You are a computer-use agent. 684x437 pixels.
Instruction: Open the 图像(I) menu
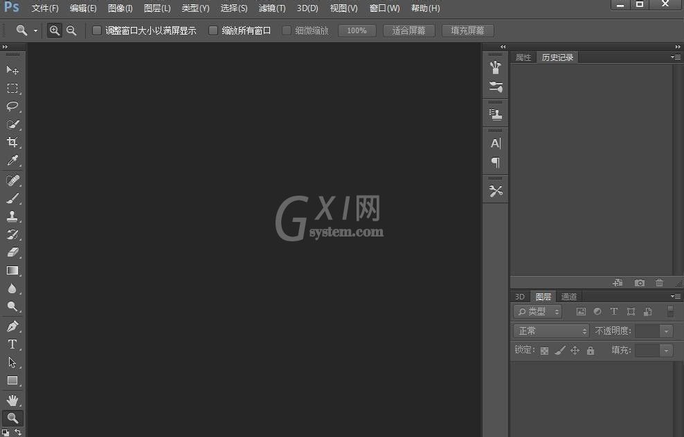point(120,8)
